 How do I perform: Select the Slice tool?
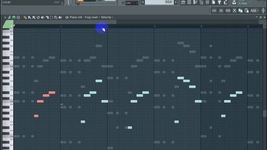pyautogui.click(x=47, y=17)
